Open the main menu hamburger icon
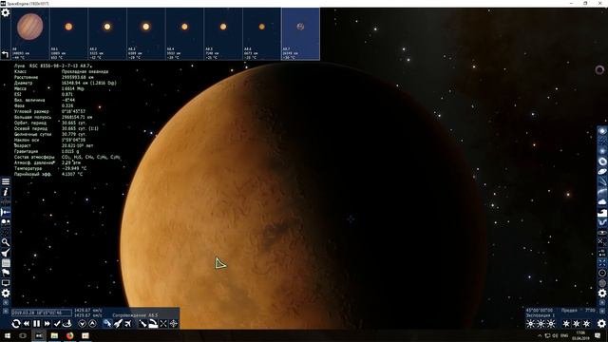 coord(6,181)
